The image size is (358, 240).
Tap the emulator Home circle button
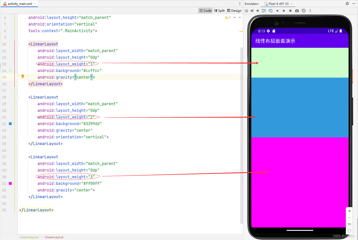(284, 11)
